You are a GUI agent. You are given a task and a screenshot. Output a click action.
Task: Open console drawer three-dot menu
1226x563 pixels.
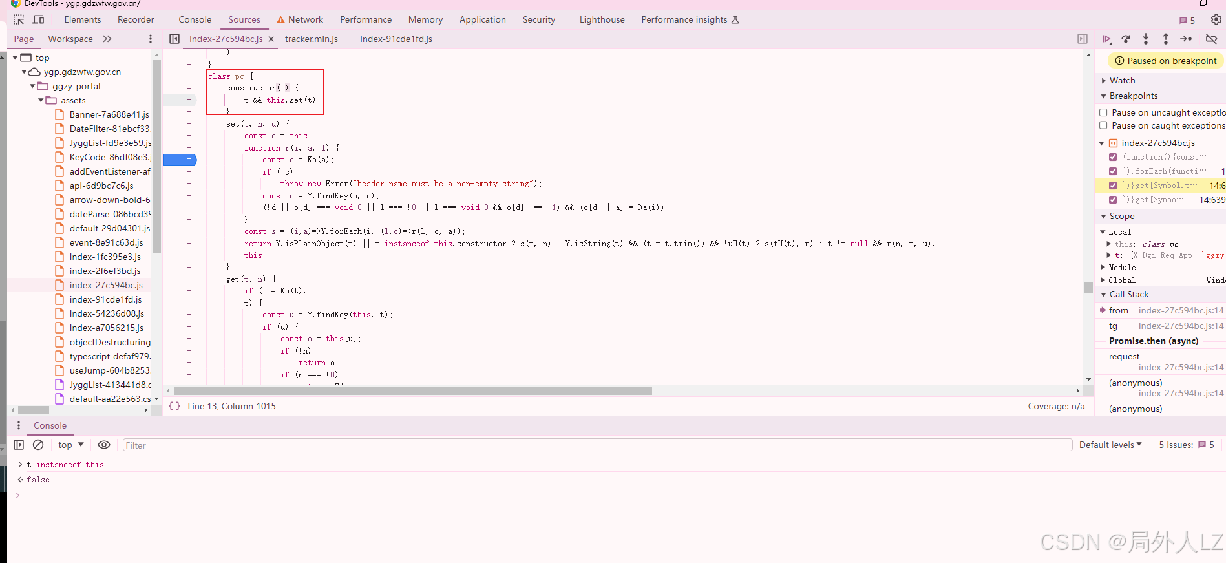point(19,425)
